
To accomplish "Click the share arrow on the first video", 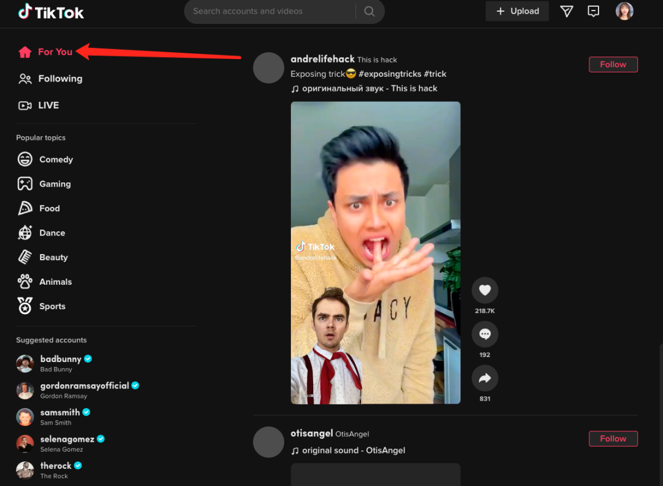I will (x=485, y=378).
